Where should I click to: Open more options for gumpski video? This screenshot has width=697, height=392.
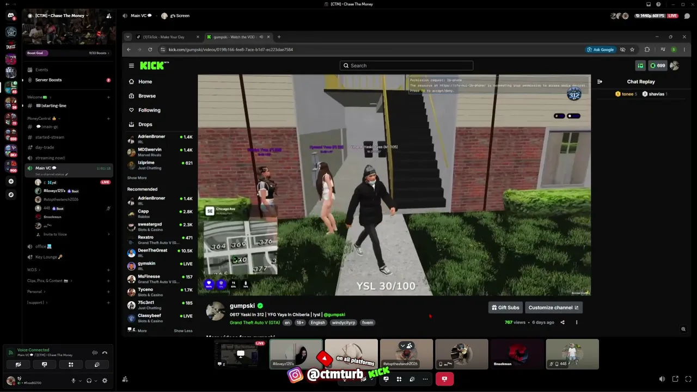pos(577,322)
